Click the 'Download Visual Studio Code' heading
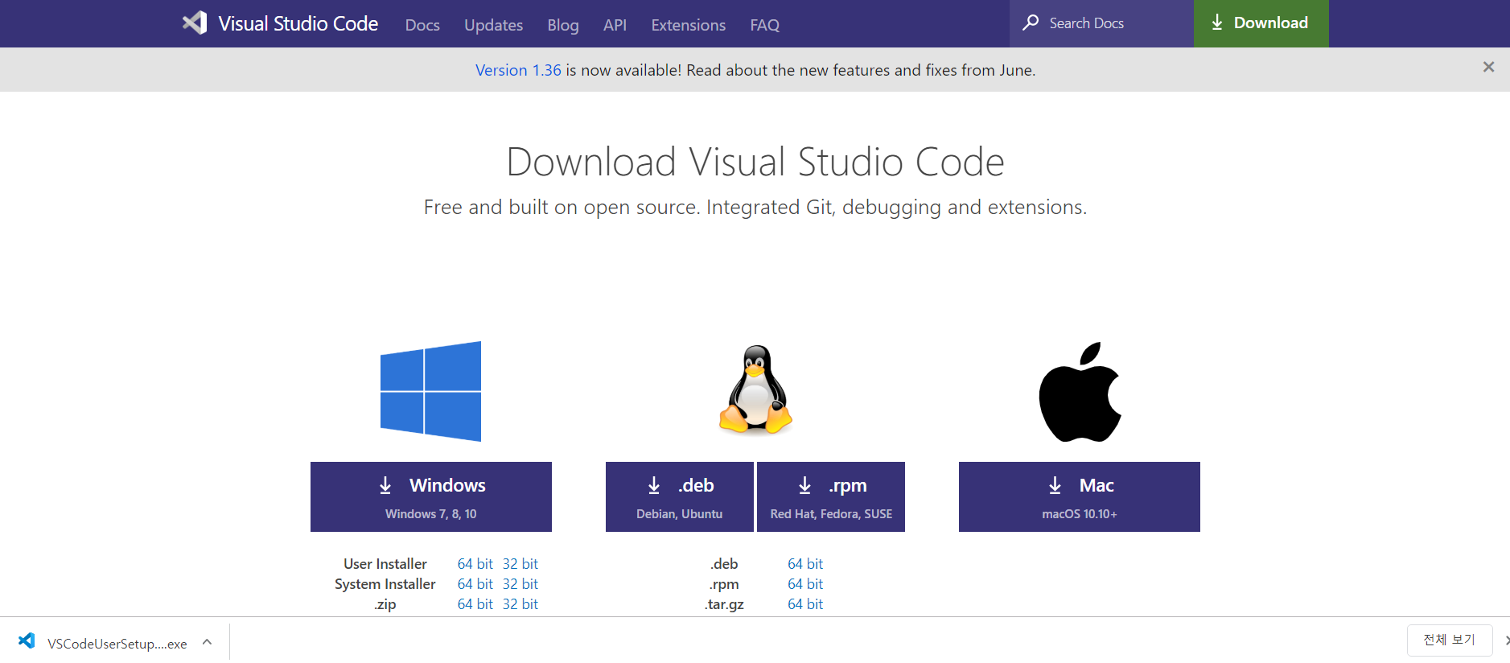 point(755,162)
